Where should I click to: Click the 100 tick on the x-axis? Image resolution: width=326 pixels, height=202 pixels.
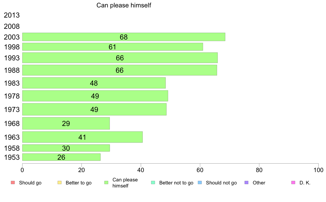point(318,170)
